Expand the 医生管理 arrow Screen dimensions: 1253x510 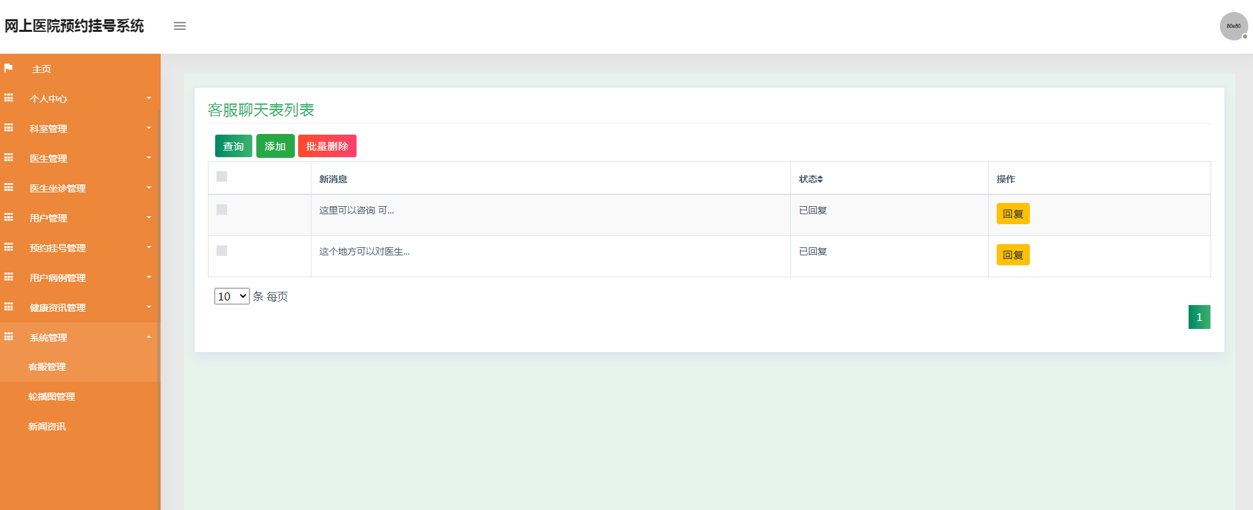[x=149, y=158]
